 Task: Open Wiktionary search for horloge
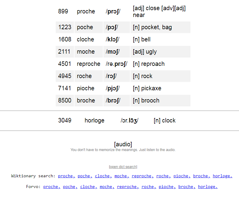click(x=223, y=176)
